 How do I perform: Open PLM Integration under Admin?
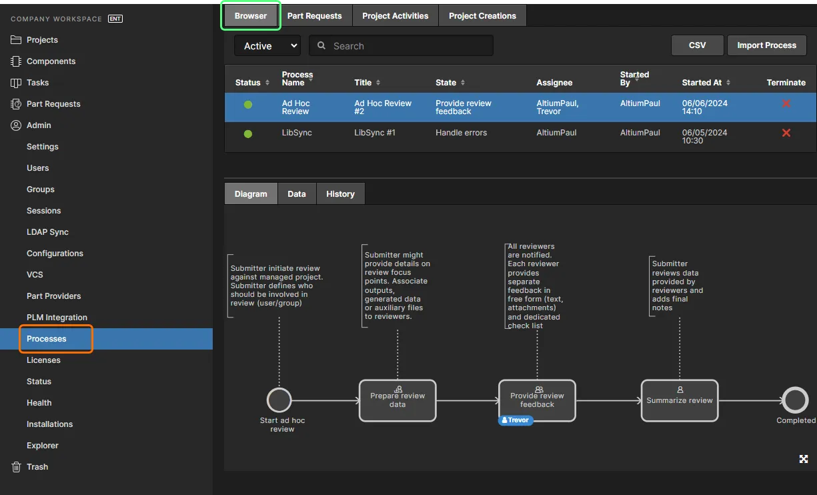coord(57,318)
